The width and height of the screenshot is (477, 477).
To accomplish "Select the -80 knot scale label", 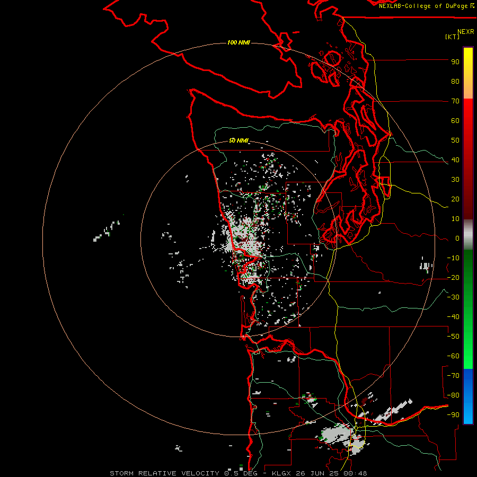I will point(453,395).
